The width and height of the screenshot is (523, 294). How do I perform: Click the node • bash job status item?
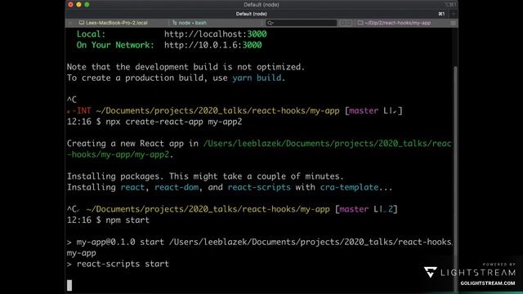coord(190,23)
